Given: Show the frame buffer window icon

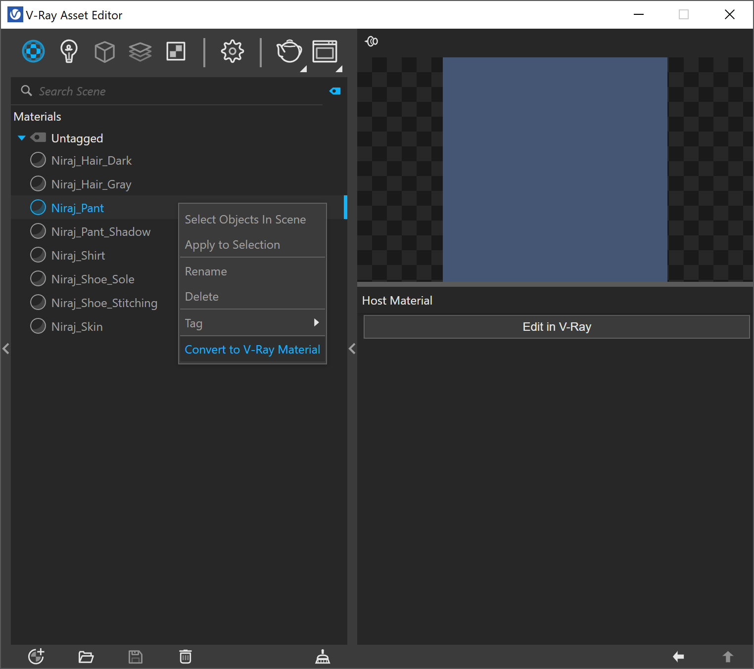Looking at the screenshot, I should 325,51.
